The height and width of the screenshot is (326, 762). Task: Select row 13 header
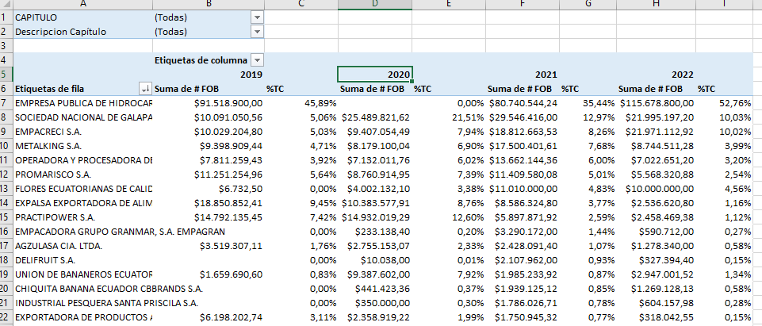[x=6, y=189]
